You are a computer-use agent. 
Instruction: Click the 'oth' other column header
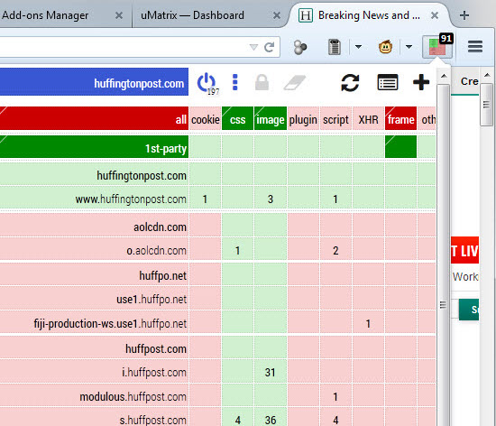pos(427,118)
